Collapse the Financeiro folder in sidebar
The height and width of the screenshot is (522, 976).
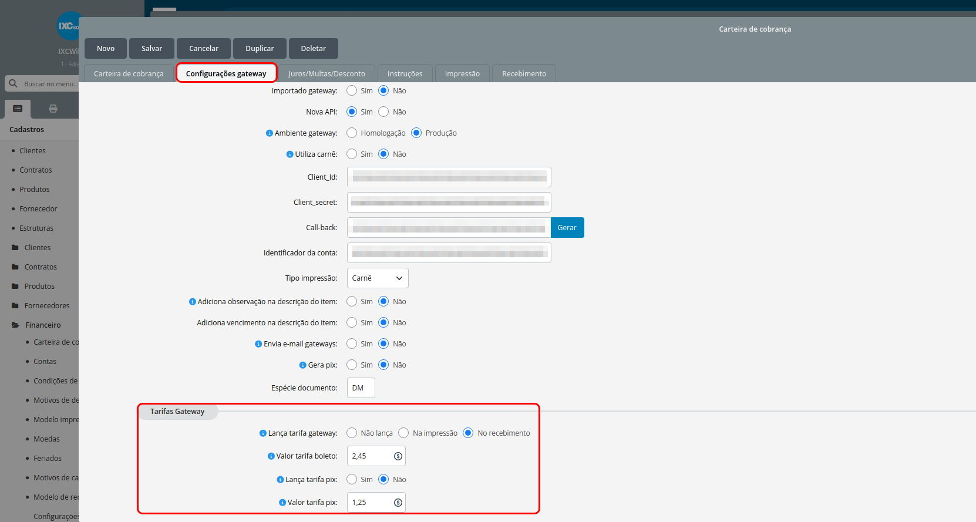click(15, 325)
